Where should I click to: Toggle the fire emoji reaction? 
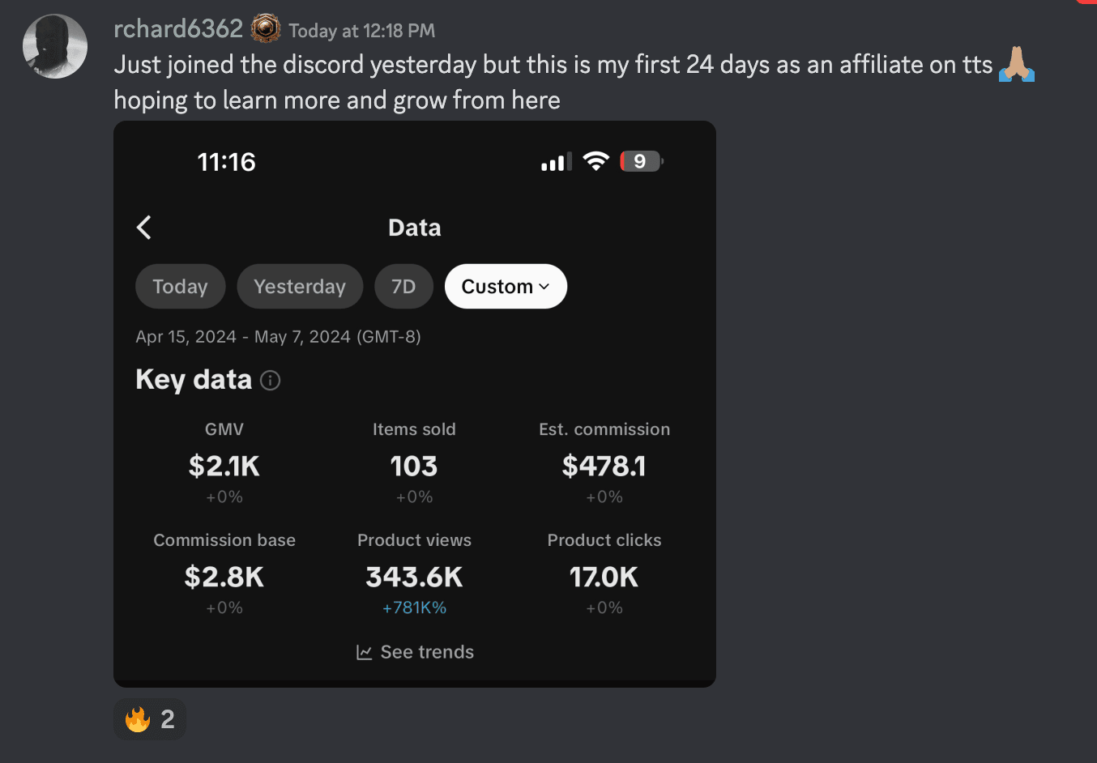[150, 719]
